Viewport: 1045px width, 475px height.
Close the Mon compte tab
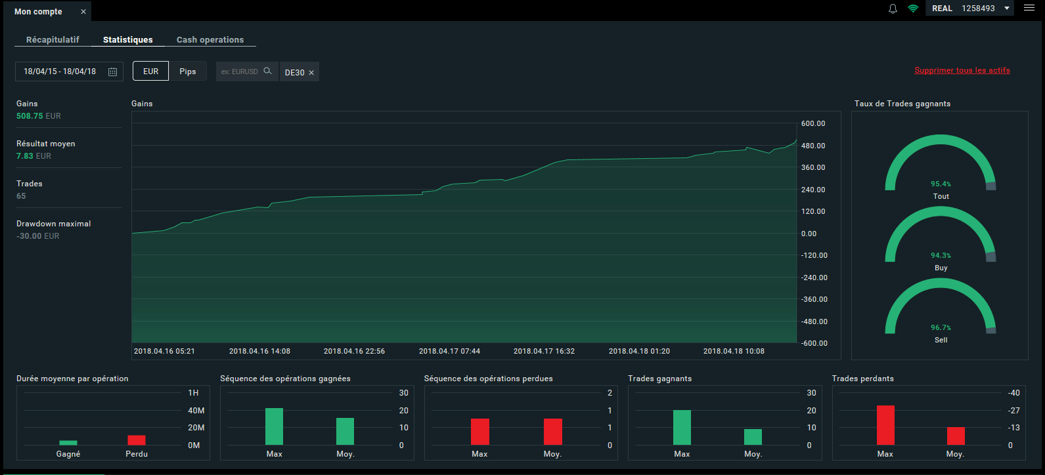coord(83,12)
